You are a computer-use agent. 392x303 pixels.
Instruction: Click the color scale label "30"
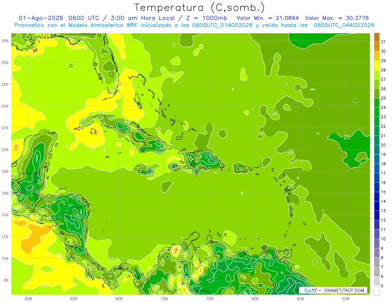click(x=384, y=51)
